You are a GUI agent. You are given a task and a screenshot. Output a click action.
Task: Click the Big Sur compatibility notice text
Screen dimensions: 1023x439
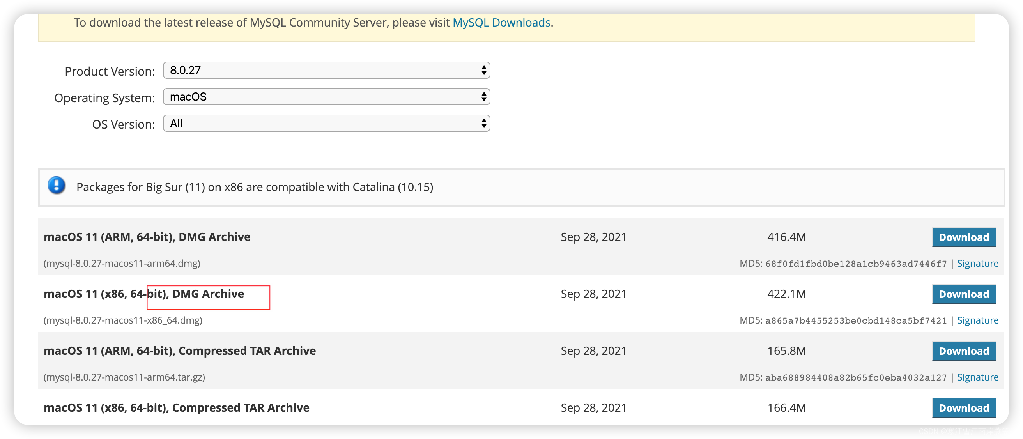[x=255, y=187]
